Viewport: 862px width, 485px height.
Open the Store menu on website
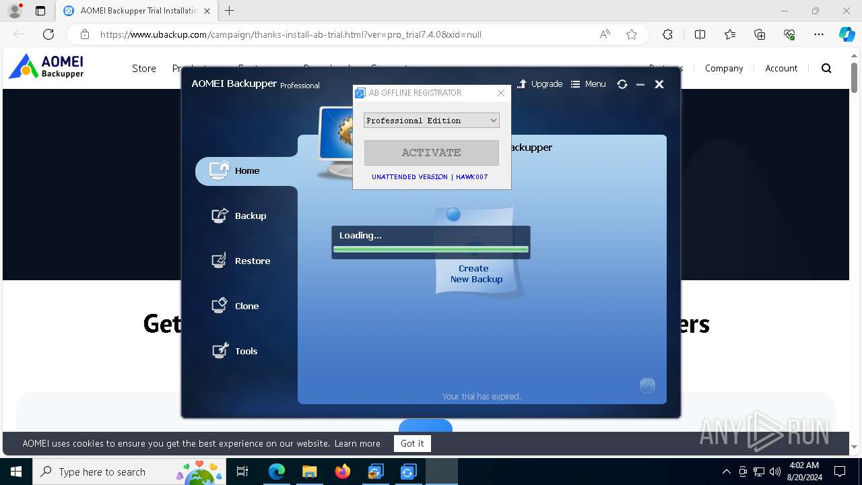pos(144,68)
